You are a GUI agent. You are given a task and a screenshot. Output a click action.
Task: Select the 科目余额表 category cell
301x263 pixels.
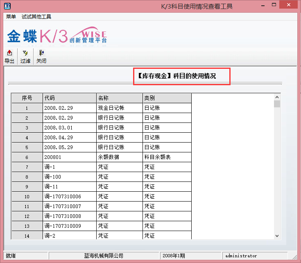point(167,157)
